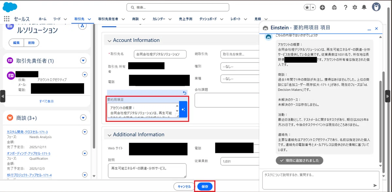Expand the リード tab dropdown chevron
The height and width of the screenshot is (192, 392).
coord(65,19)
